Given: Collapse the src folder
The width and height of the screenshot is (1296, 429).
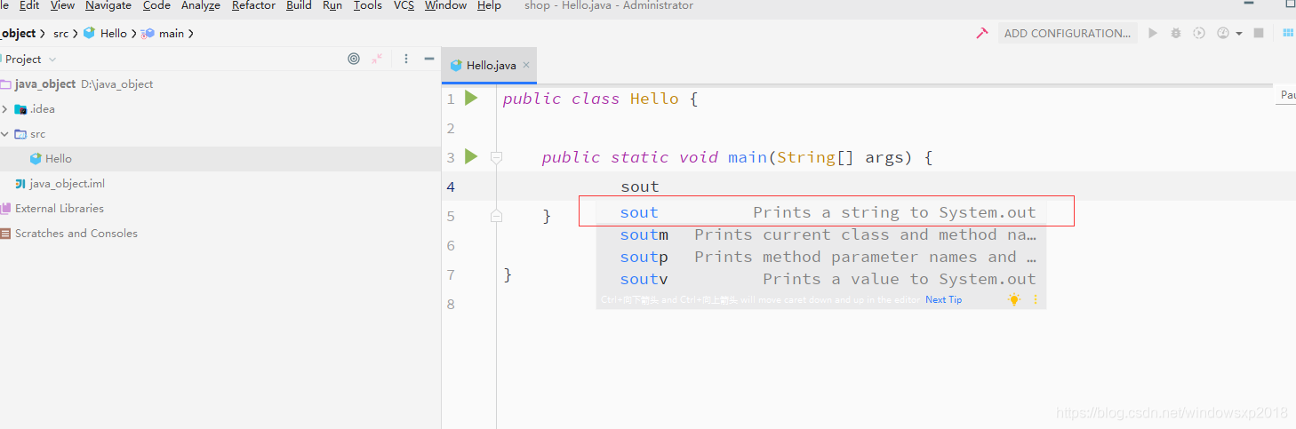Looking at the screenshot, I should click(x=4, y=134).
